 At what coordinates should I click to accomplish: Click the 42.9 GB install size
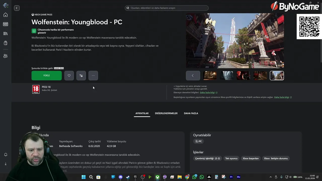click(111, 146)
